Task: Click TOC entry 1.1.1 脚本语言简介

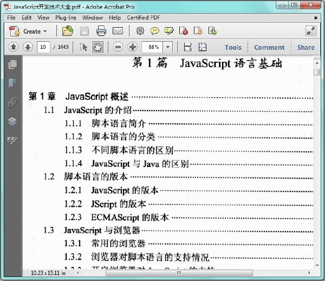Action: pos(105,124)
